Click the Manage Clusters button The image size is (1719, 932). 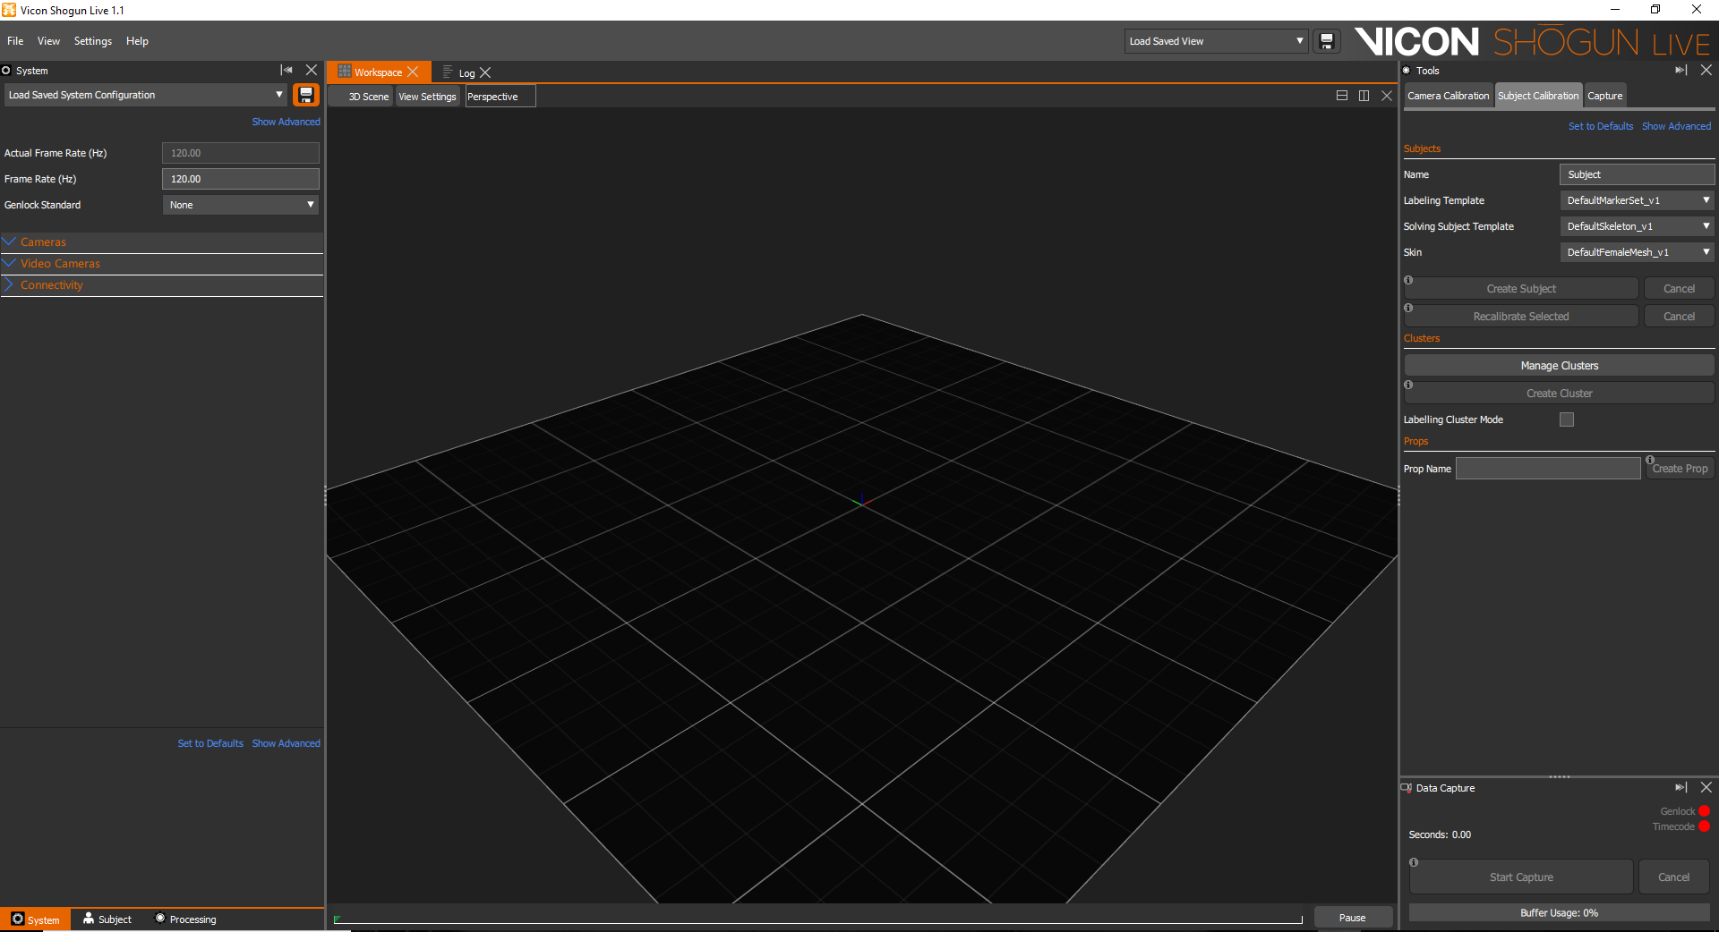pos(1558,365)
